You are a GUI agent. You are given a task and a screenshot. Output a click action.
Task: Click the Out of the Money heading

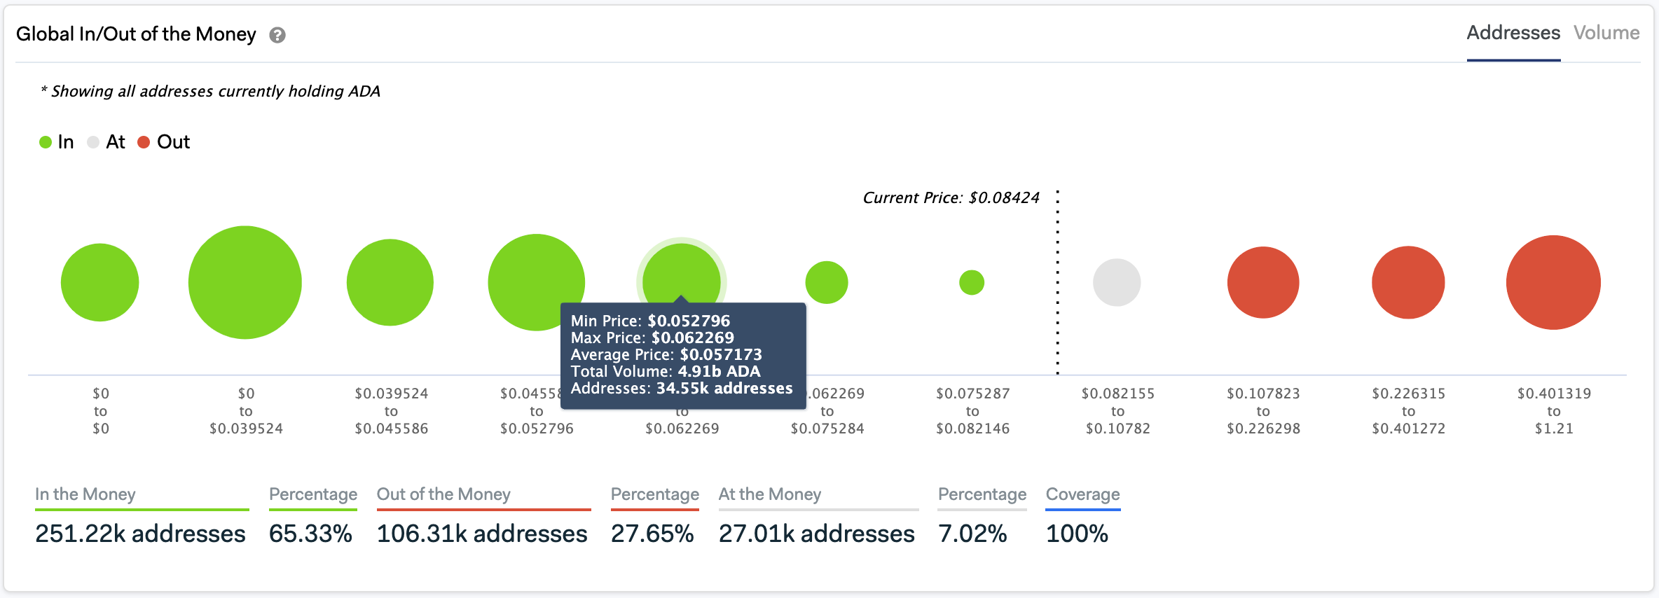[443, 494]
